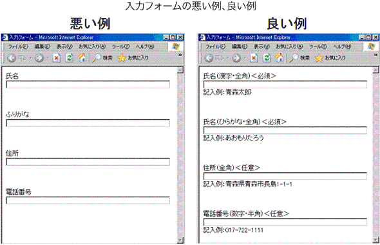Click Back arrow in left bad-example window
The image size is (380, 245).
pos(12,58)
